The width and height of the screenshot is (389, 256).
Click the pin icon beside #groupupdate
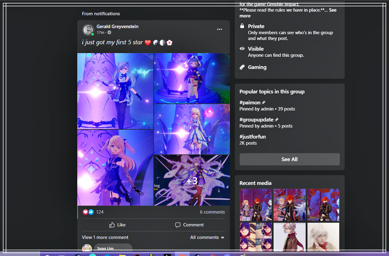coord(277,120)
